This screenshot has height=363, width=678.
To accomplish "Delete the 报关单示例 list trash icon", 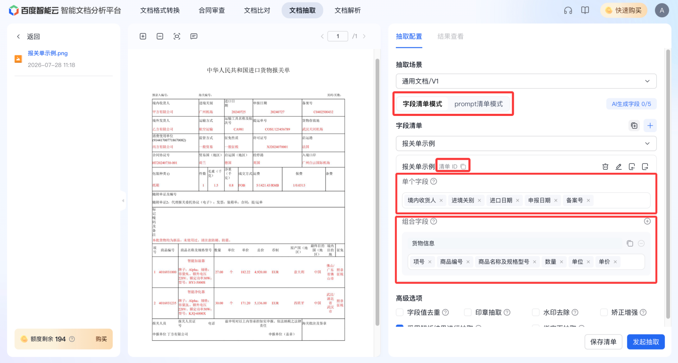I will pos(605,166).
